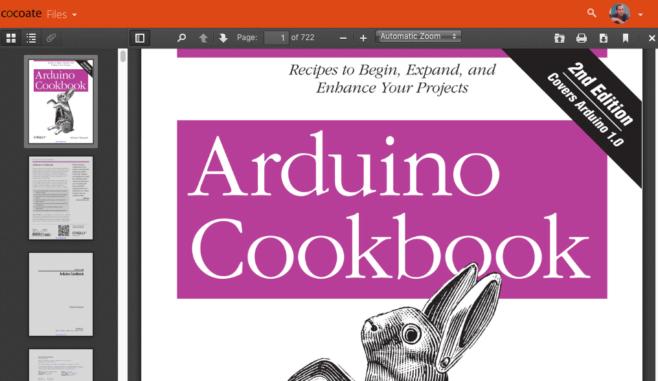658x381 pixels.
Task: Click the user profile avatar
Action: click(x=619, y=14)
